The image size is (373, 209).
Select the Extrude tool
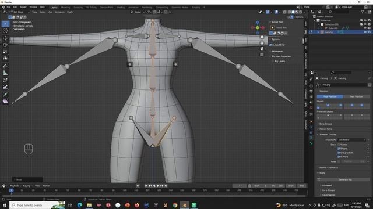click(x=5, y=94)
